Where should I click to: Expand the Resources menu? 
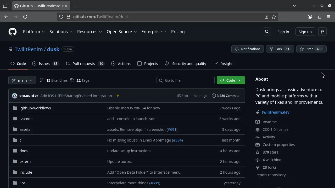[x=90, y=32]
